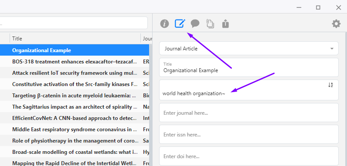Screen dimensions: 347x166
Task: Minimize the application window
Action: click(x=299, y=7)
